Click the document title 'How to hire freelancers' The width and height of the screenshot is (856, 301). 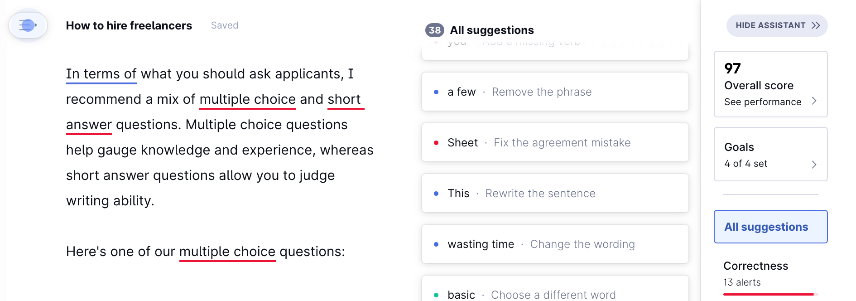point(129,25)
